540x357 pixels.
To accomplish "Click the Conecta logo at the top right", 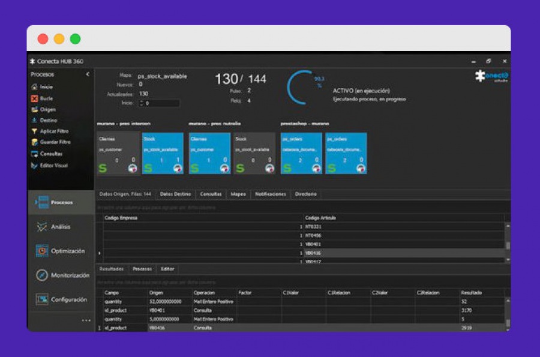I will (491, 76).
